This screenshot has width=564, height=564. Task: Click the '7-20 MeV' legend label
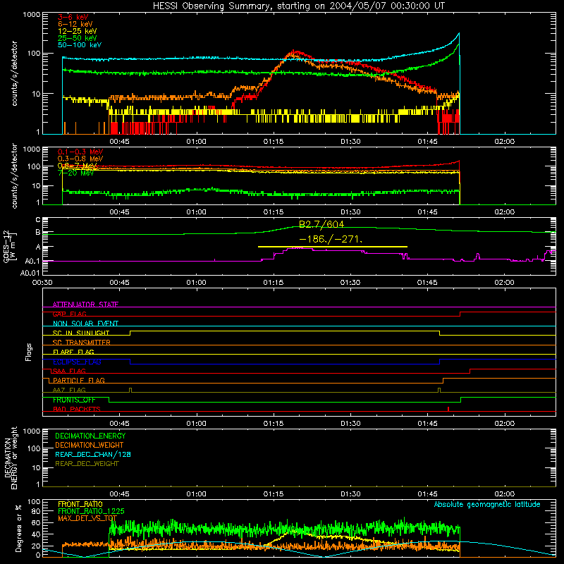point(75,173)
